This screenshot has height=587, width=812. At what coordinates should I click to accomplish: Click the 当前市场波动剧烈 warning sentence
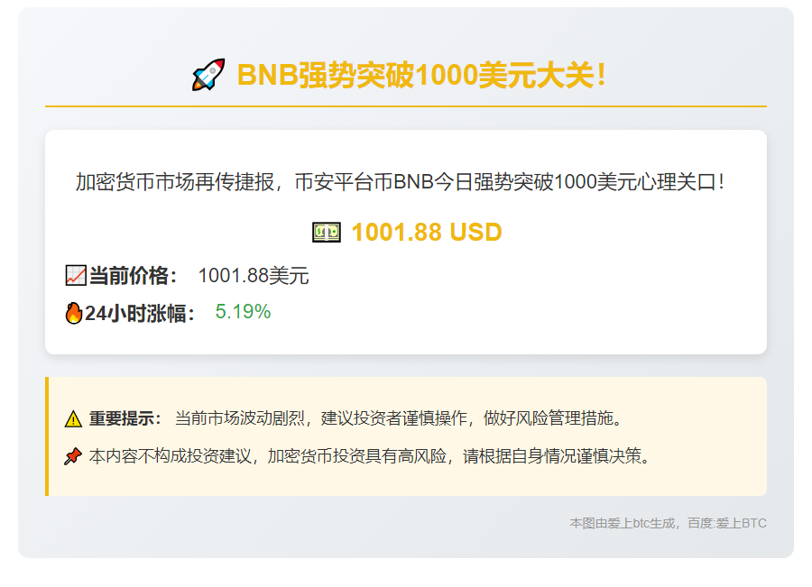(x=398, y=418)
